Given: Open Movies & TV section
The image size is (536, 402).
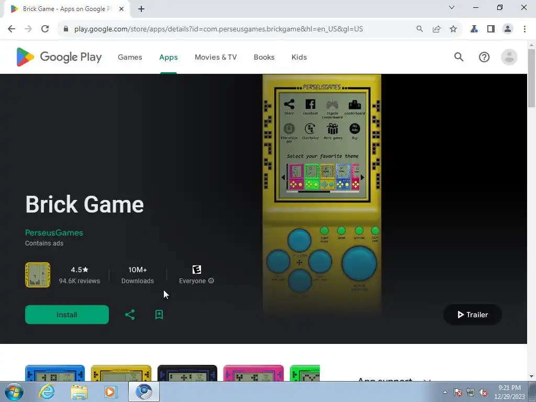Looking at the screenshot, I should coord(216,57).
